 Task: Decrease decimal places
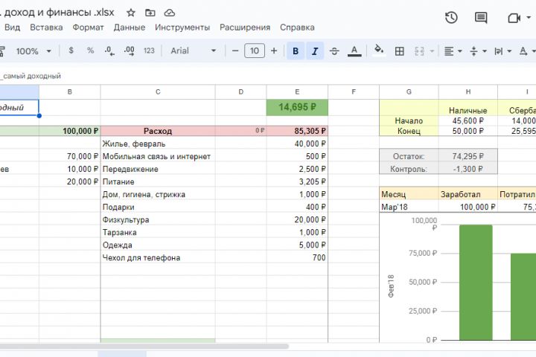(x=109, y=51)
